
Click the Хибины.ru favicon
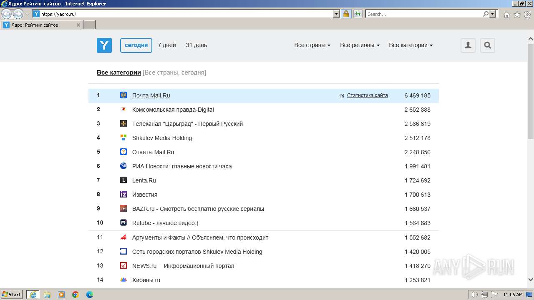[123, 280]
